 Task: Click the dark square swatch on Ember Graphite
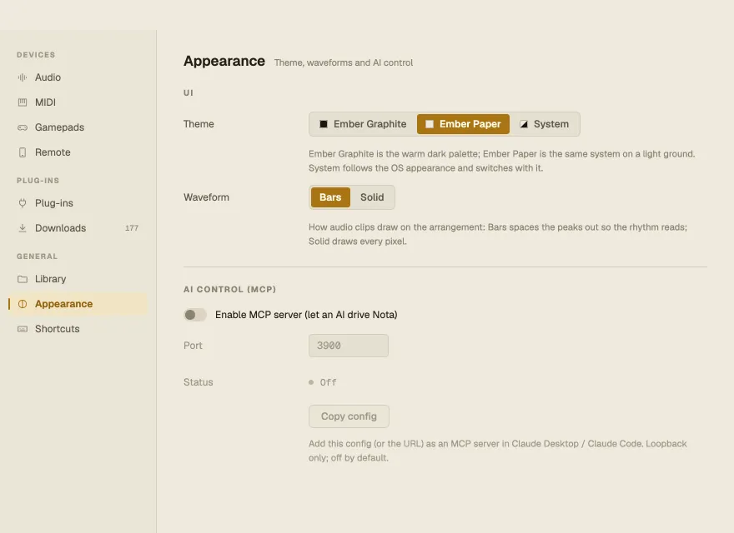coord(323,124)
